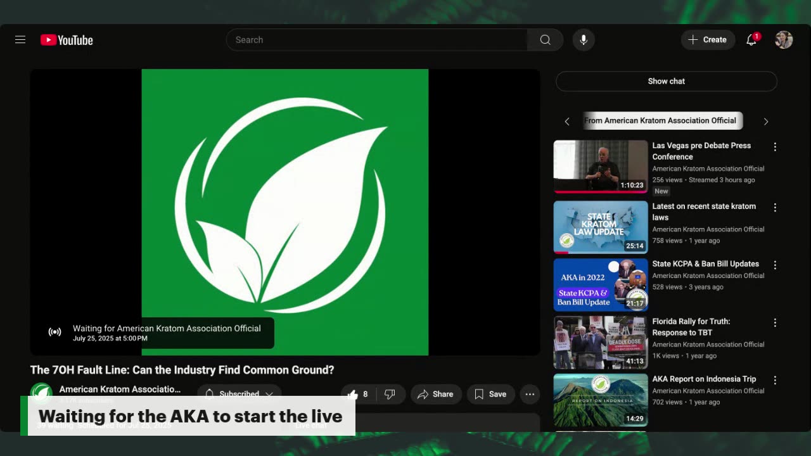Click 528 views 3 years ago text
Image resolution: width=811 pixels, height=456 pixels.
[688, 287]
